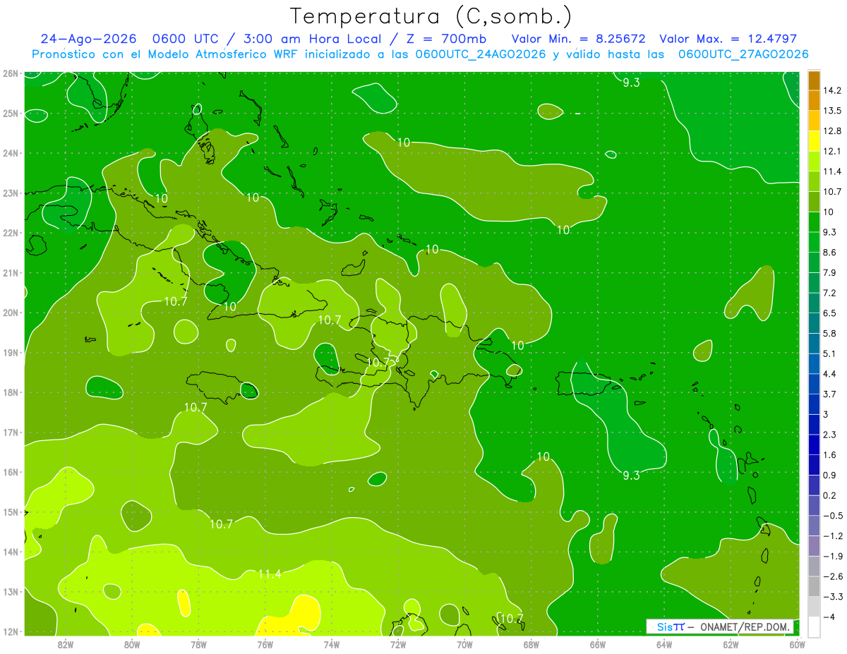
Task: Click the 12N latitude axis label
Action: pos(10,631)
